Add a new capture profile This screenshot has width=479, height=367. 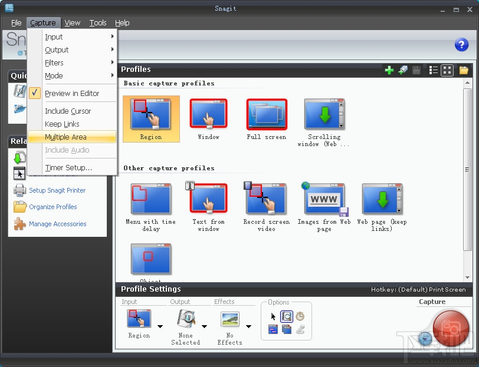pyautogui.click(x=389, y=70)
